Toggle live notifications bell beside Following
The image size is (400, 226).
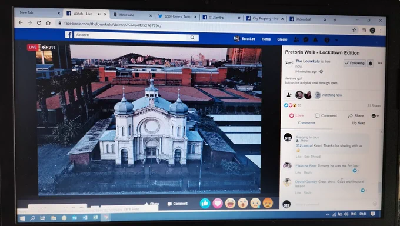[x=371, y=64]
